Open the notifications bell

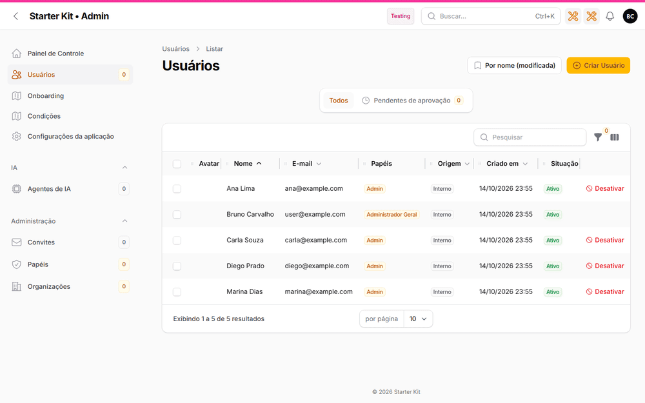click(x=610, y=16)
